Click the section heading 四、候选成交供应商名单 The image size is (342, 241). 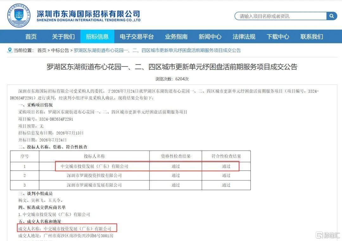point(42,207)
